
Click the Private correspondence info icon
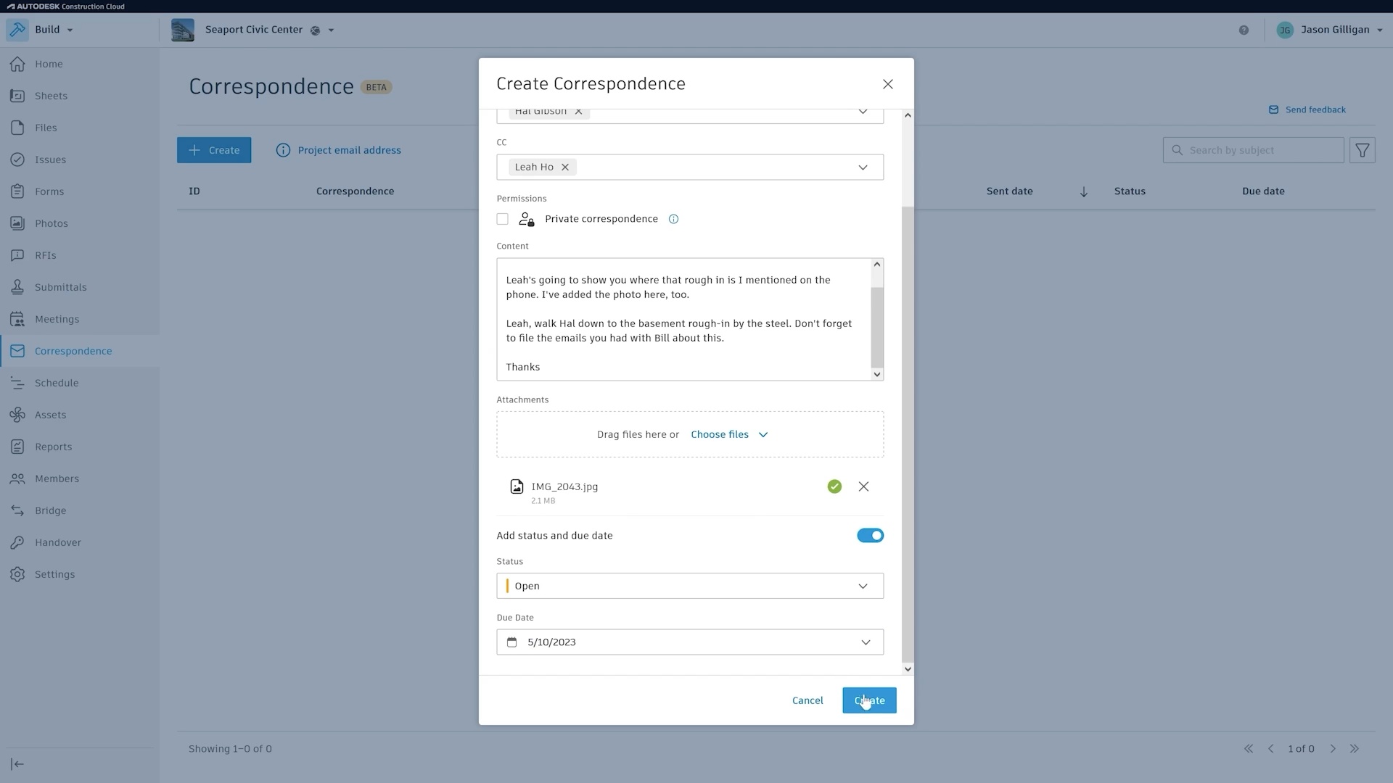(673, 219)
